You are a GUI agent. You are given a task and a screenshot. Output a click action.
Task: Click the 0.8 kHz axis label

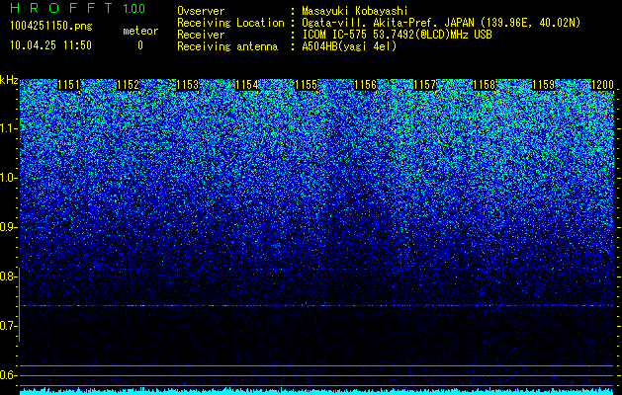point(7,276)
